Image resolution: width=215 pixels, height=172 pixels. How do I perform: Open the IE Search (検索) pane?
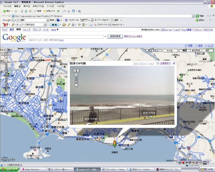pos(38,11)
